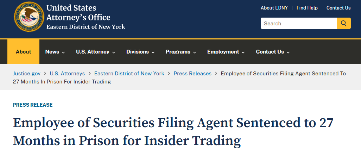Click inside the Search input field
The width and height of the screenshot is (361, 156).
(x=299, y=23)
